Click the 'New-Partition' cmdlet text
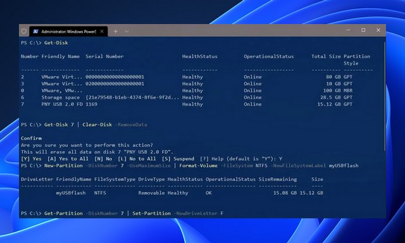This screenshot has width=405, height=243. point(63,166)
